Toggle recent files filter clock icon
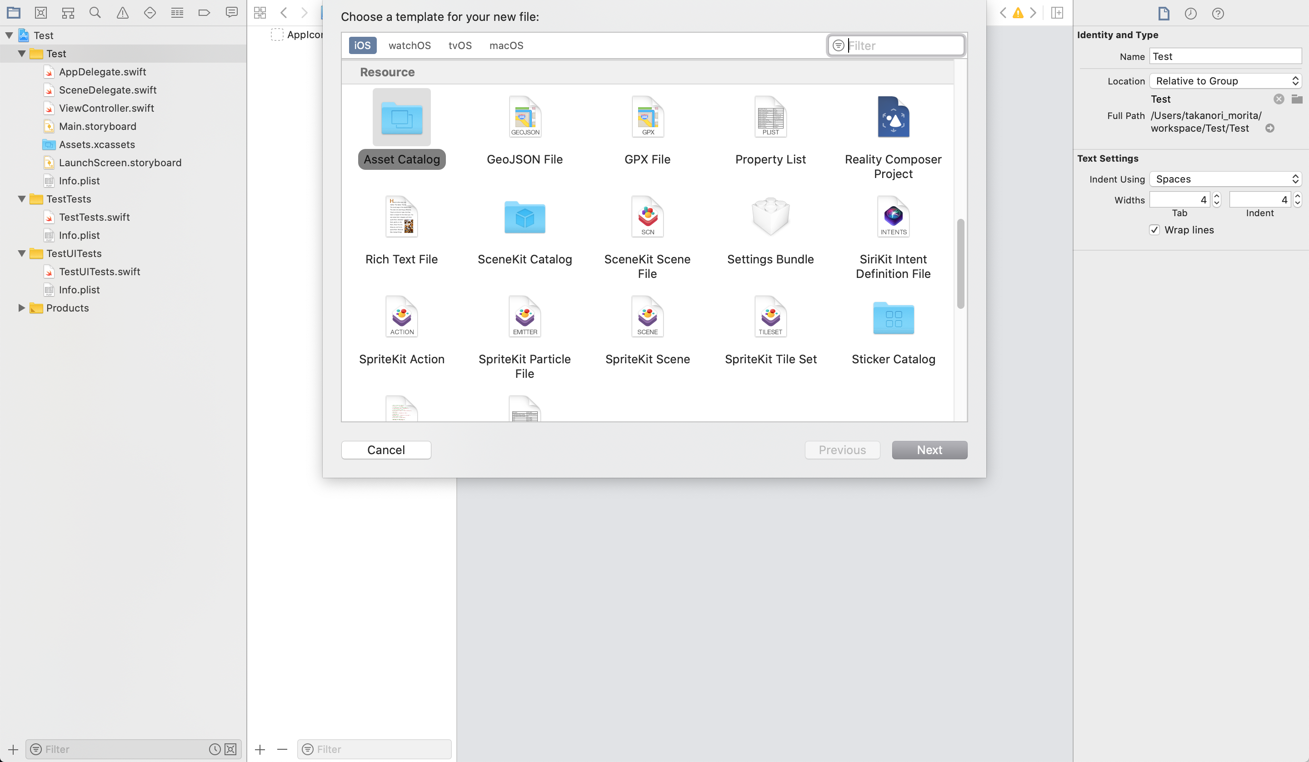 (x=214, y=749)
